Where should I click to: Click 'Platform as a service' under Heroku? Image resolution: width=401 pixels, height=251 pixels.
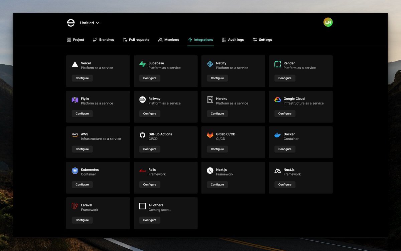coord(232,104)
